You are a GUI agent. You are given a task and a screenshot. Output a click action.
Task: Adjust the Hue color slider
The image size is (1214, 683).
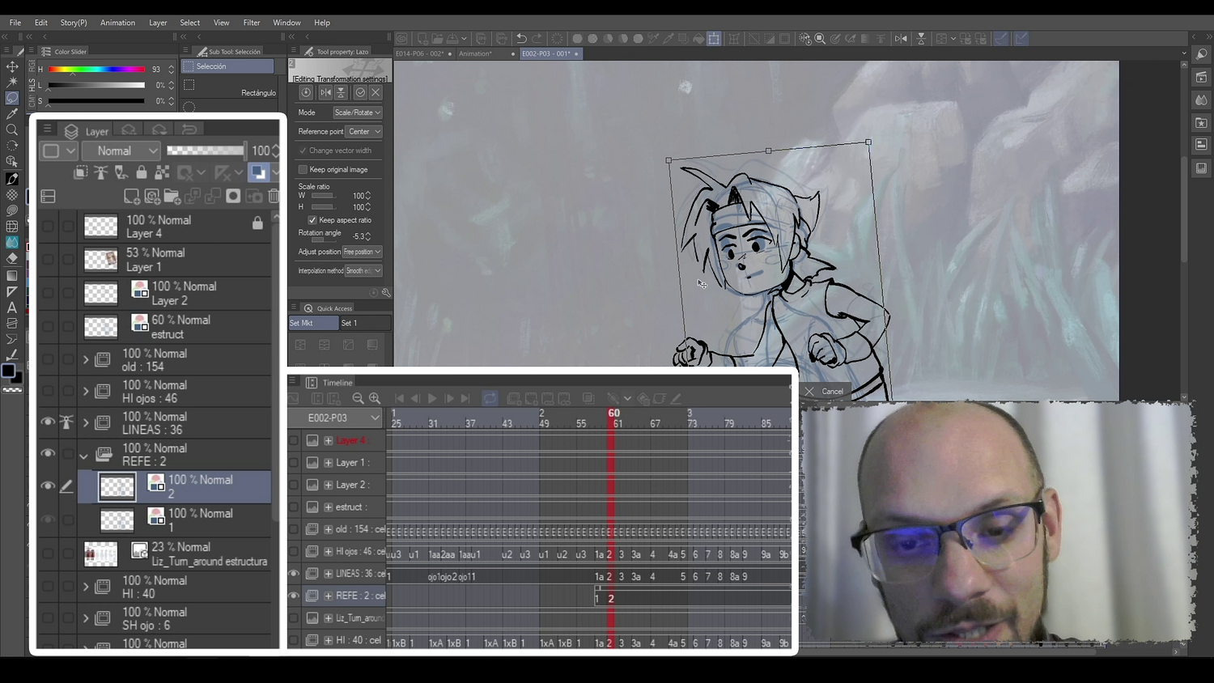(96, 70)
